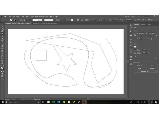Set the reference point locator in the control bar

(86, 20)
